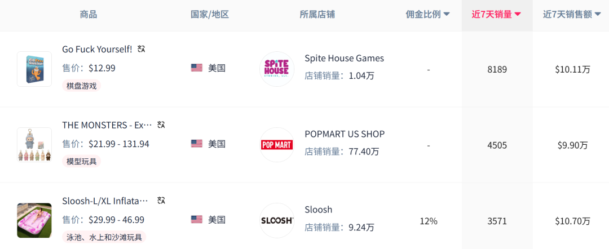This screenshot has height=249, width=609.
Task: Click the POP MART store logo
Action: (277, 145)
